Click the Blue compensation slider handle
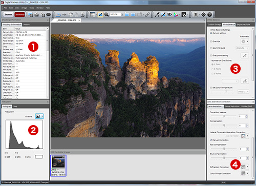256x186 pixels. (x=224, y=158)
